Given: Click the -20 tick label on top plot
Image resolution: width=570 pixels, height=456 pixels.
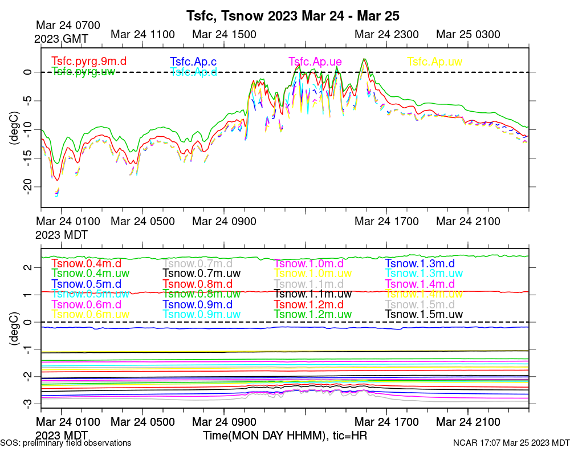Looking at the screenshot, I should click(x=27, y=187).
